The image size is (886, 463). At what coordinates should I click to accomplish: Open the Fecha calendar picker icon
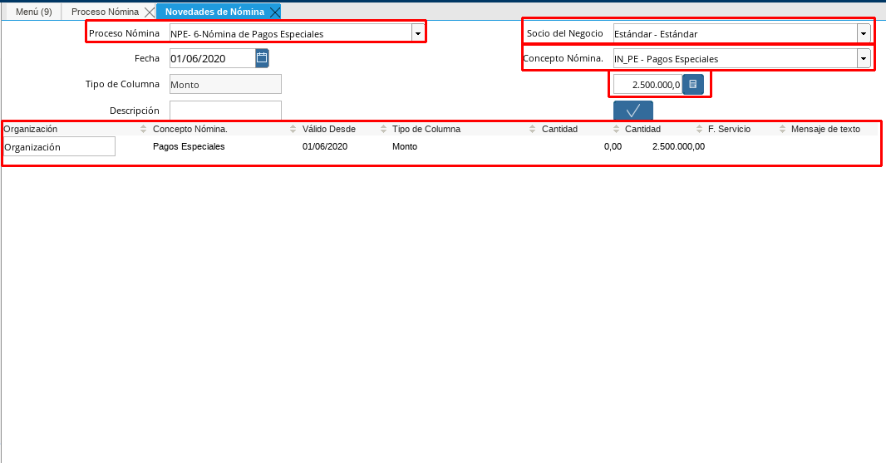pos(262,57)
